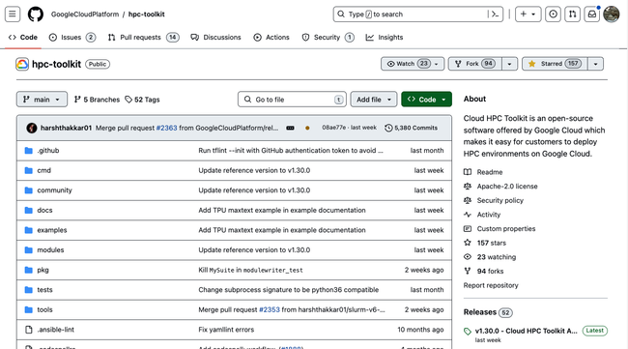The height and width of the screenshot is (349, 628).
Task: View the 5 Branches link
Action: (97, 100)
